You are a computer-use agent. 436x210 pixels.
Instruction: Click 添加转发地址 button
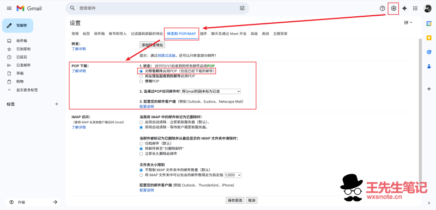(x=152, y=45)
